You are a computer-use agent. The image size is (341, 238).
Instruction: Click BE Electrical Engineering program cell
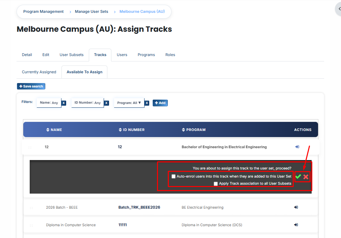203,208
